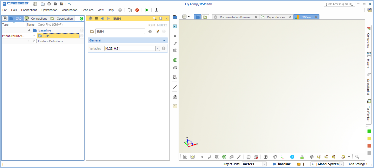The image size is (374, 168).
Task: Toggle the scope folder button above the 3D view
Action: [x=198, y=17]
